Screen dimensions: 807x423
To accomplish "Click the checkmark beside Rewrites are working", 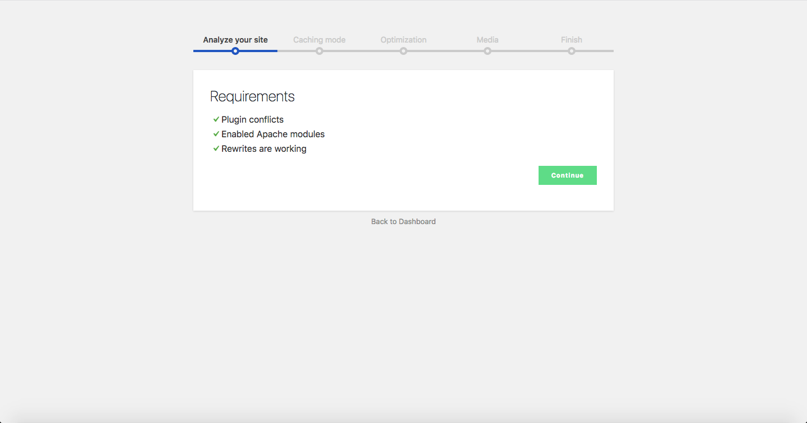I will click(216, 148).
